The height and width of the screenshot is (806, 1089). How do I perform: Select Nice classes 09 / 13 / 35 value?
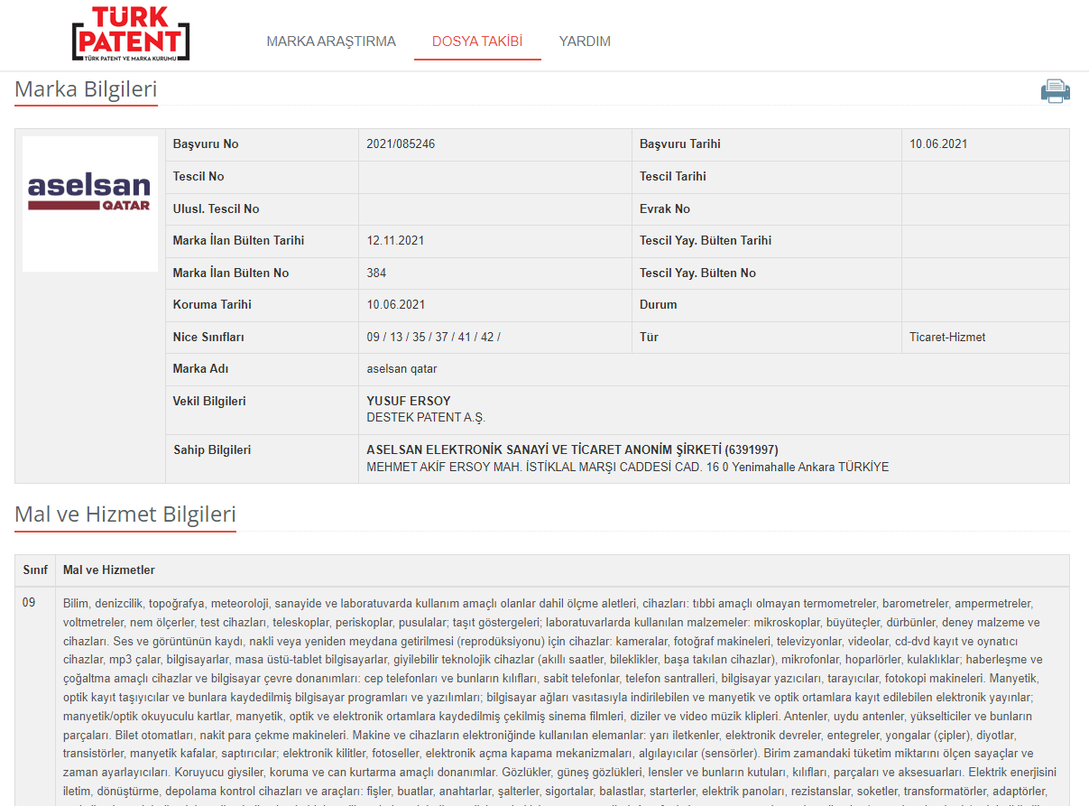click(433, 338)
